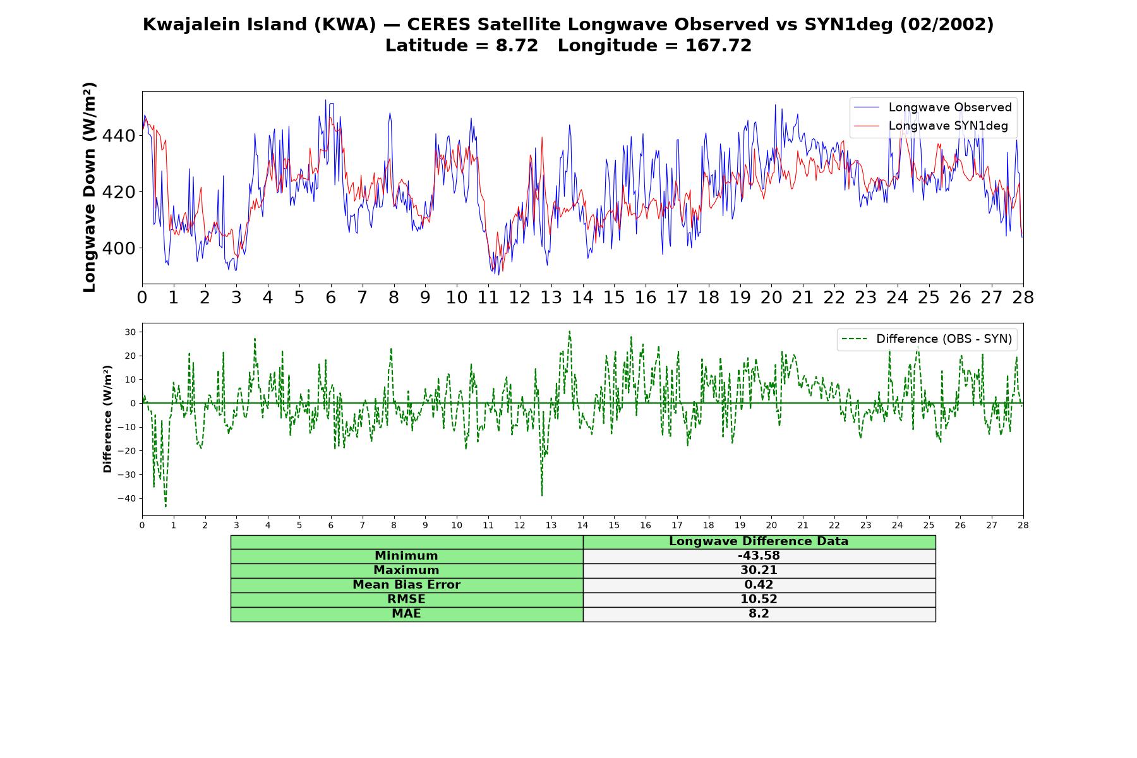The image size is (1137, 758).
Task: Click the red line sample in legend
Action: [866, 126]
